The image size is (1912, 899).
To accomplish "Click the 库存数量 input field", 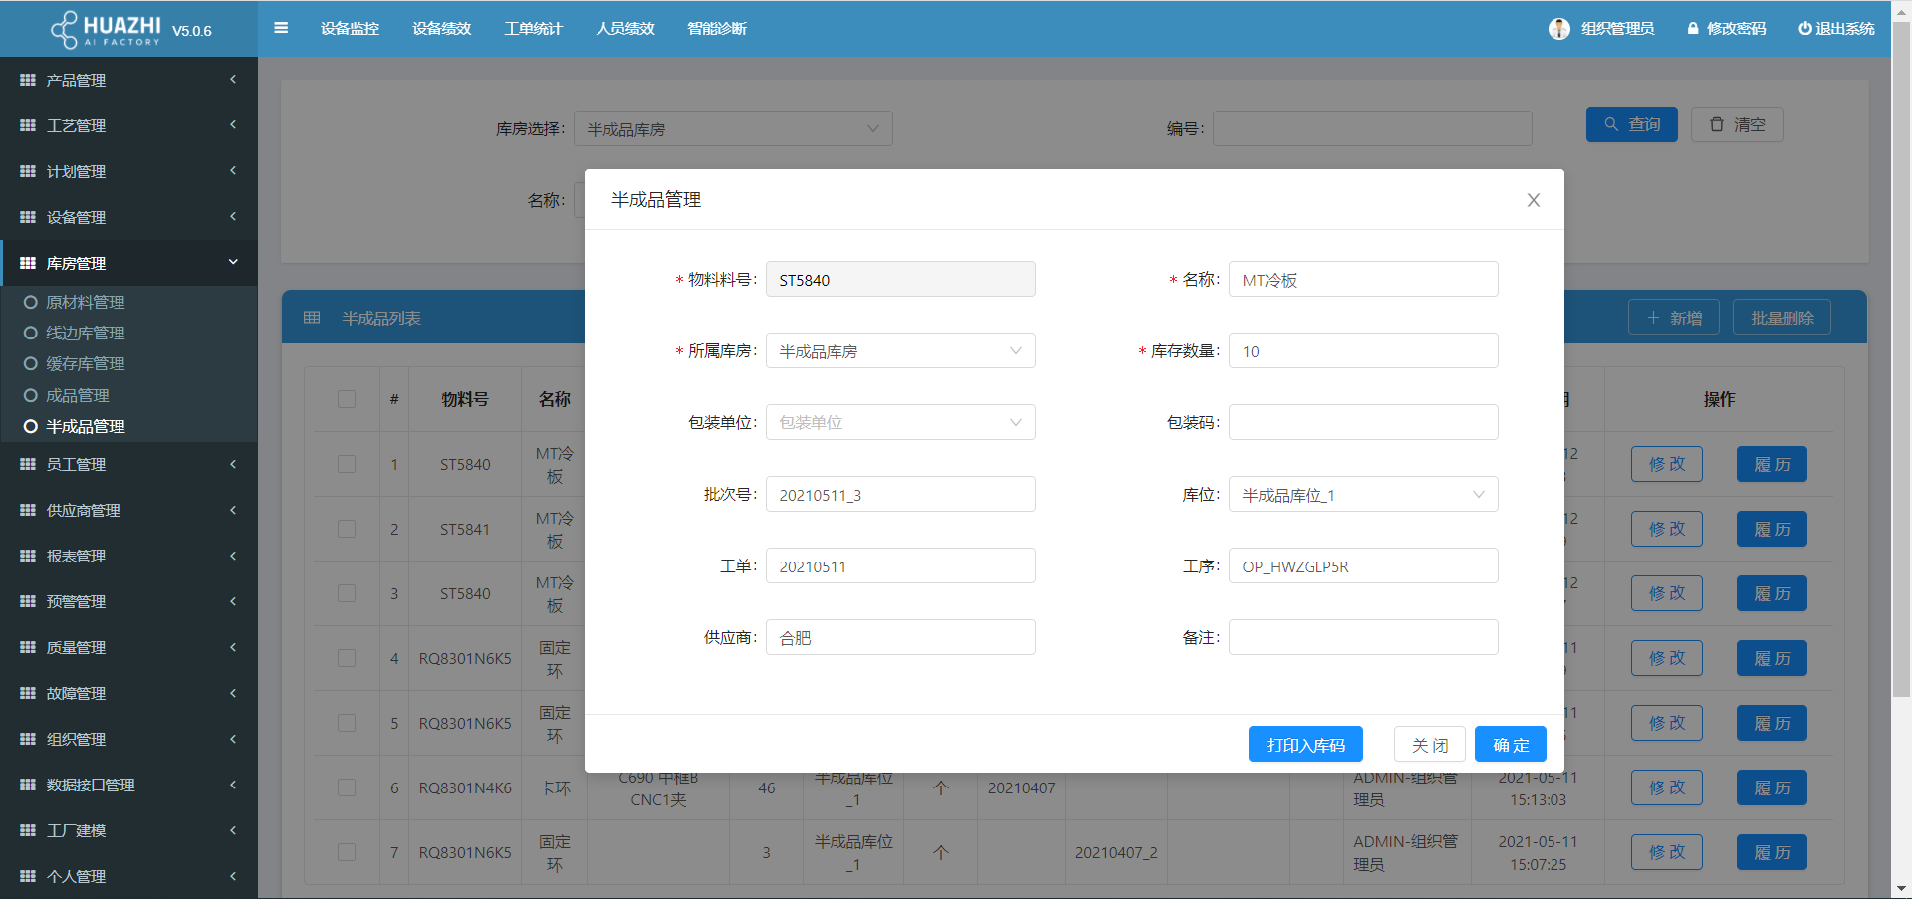I will (1363, 350).
